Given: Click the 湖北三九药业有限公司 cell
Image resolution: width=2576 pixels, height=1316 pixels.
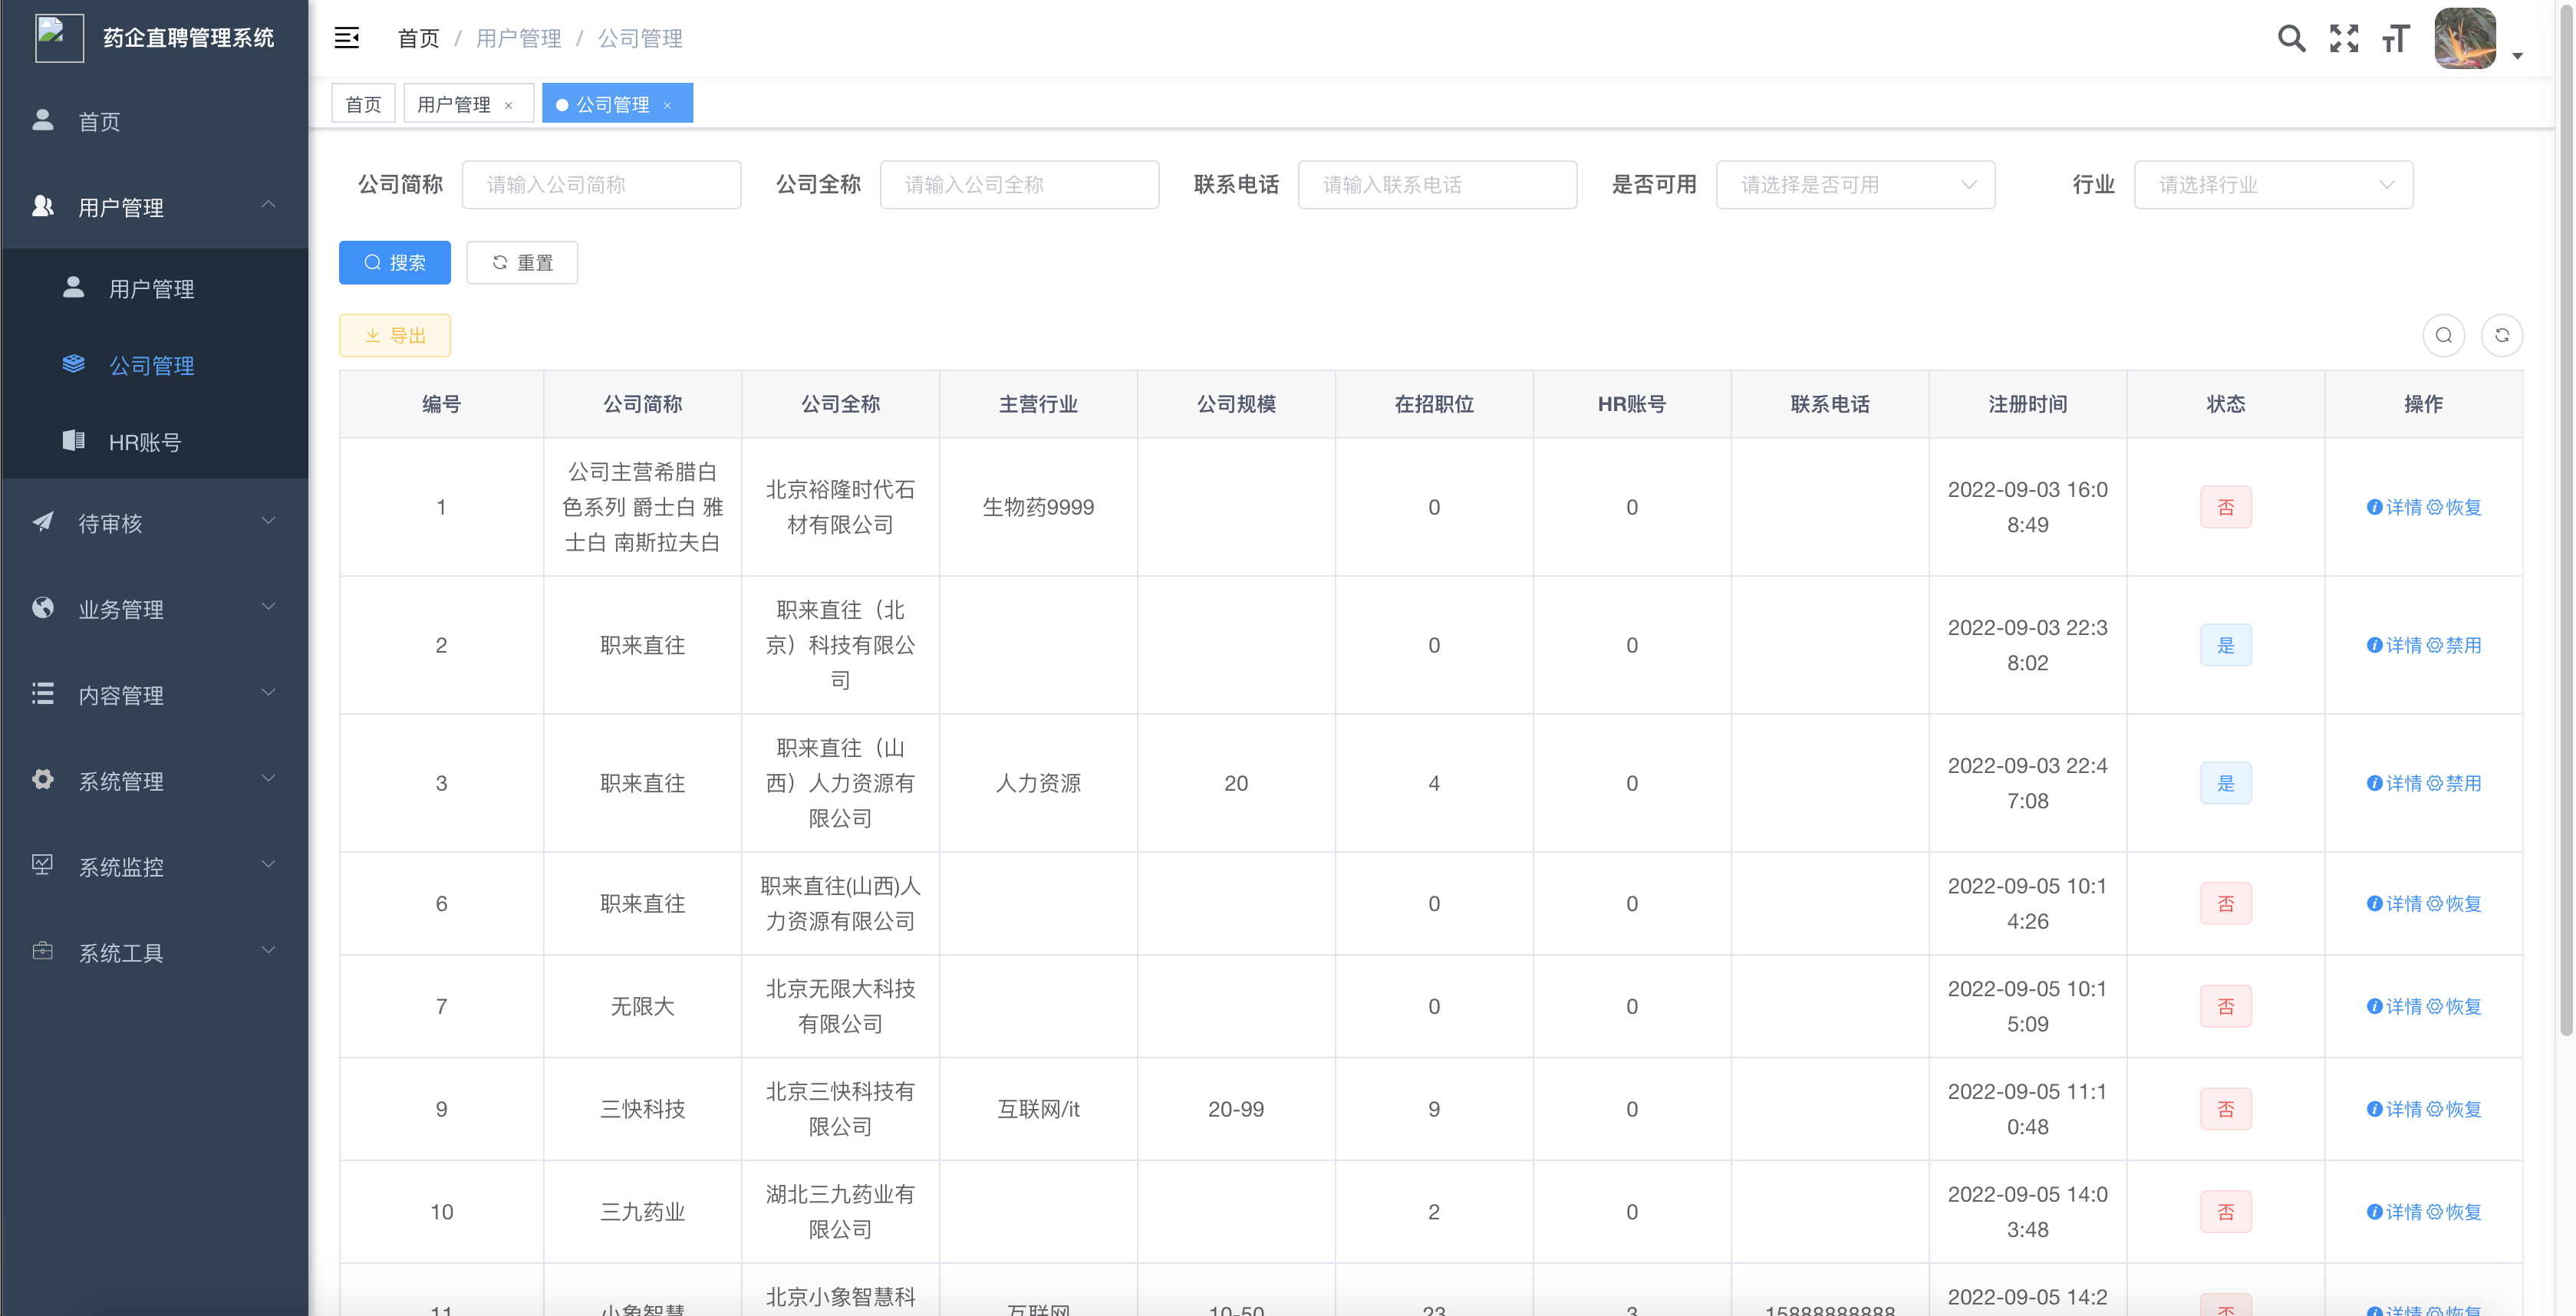Looking at the screenshot, I should (840, 1212).
